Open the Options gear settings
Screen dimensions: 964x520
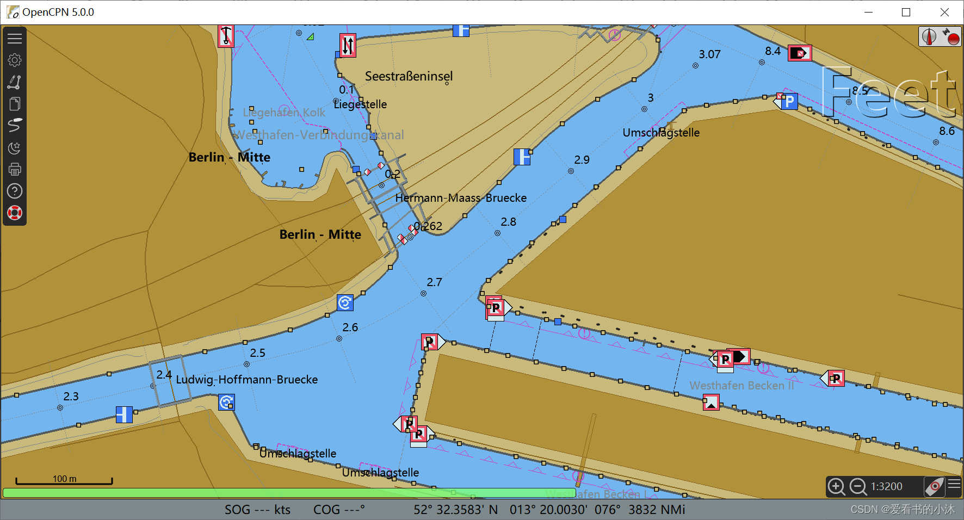pos(15,60)
